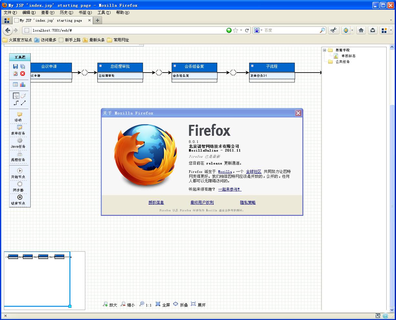
Task: Open the dropdown beside the squares toolbar icon
Action: (x=391, y=30)
